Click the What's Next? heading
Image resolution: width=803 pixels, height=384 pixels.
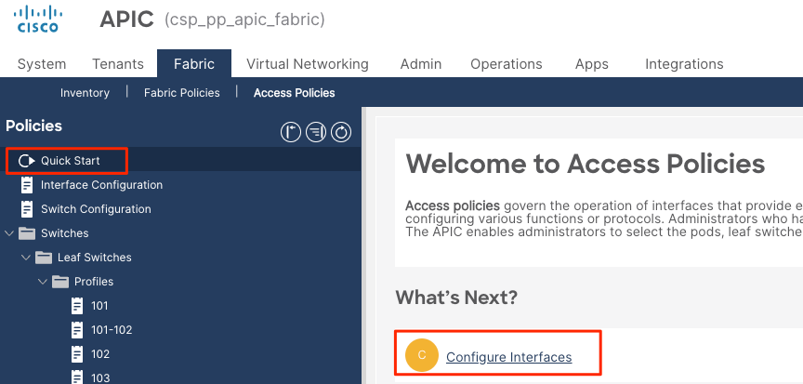(x=456, y=297)
